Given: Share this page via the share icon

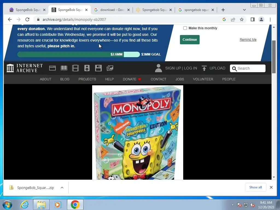Looking at the screenshot, I should [233, 19].
